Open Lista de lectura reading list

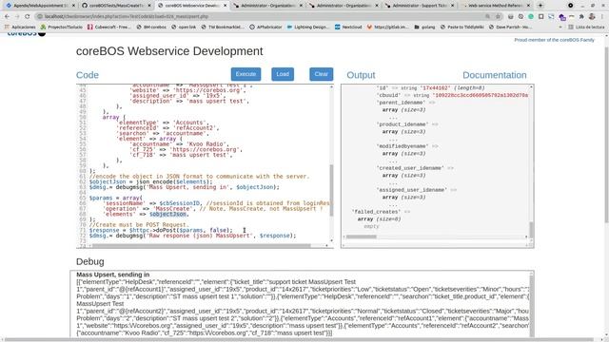click(586, 28)
